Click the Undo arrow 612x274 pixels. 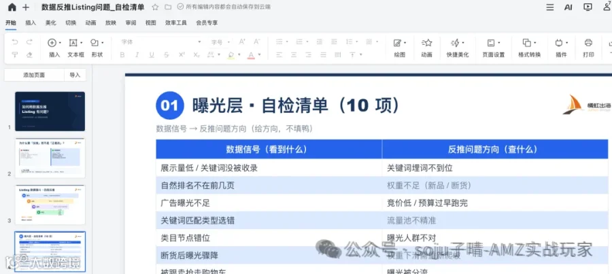[x=15, y=41]
